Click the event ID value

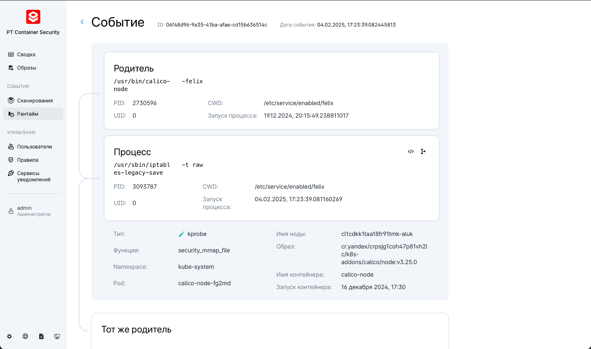click(x=216, y=25)
